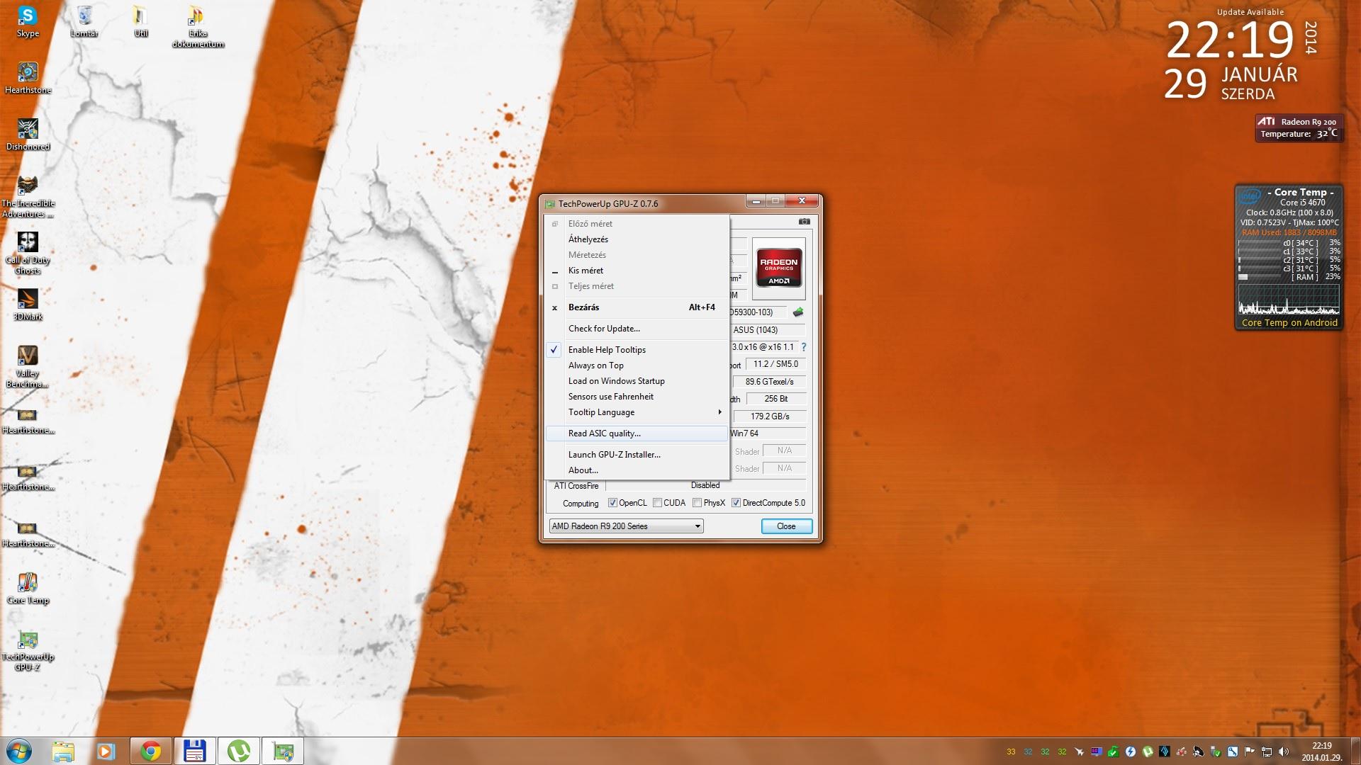Switch to Google Chrome on the taskbar
This screenshot has width=1361, height=765.
pos(150,751)
